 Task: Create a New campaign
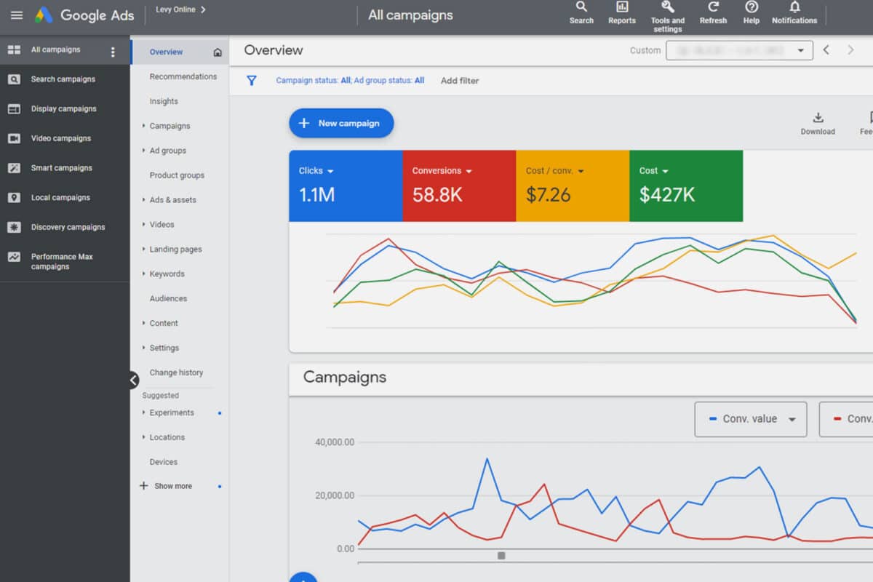click(x=340, y=123)
